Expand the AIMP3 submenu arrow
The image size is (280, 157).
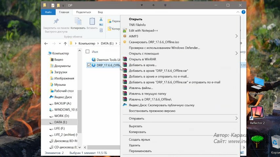tap(236, 36)
